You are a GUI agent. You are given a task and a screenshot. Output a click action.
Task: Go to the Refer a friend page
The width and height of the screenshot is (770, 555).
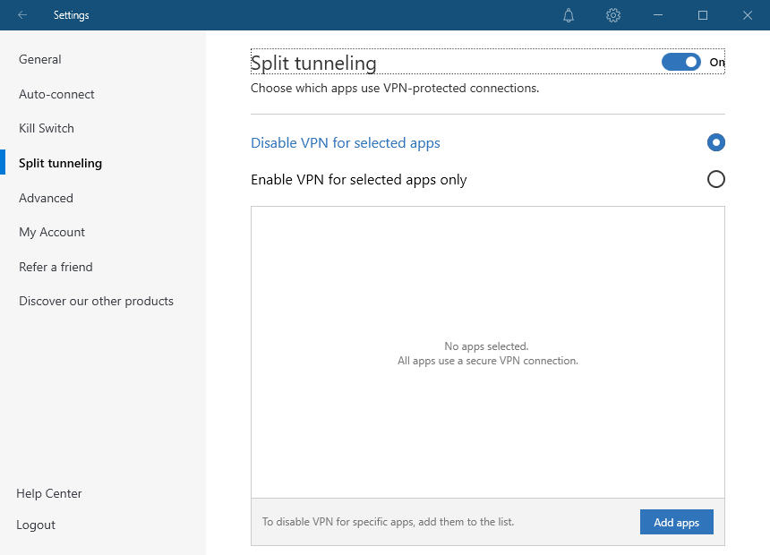coord(56,266)
